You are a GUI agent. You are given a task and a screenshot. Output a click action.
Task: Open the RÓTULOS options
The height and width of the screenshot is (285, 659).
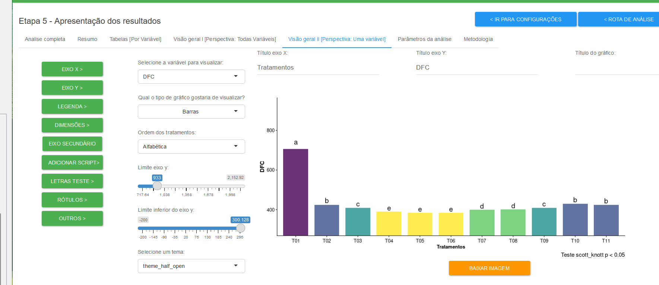[x=72, y=200]
